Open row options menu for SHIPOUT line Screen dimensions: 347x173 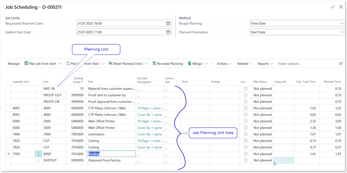click(x=39, y=160)
